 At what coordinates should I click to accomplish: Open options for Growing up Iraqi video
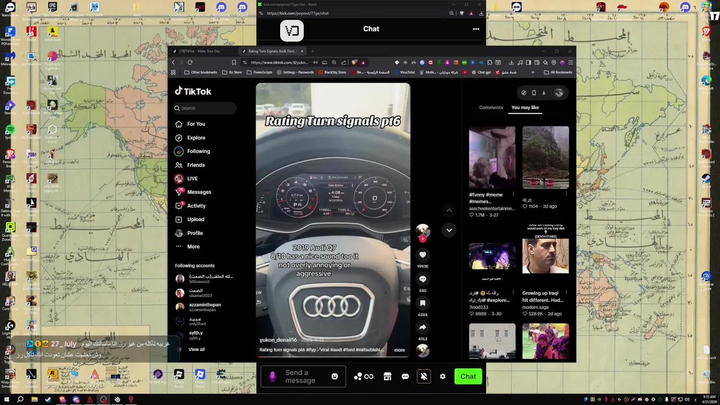566,292
